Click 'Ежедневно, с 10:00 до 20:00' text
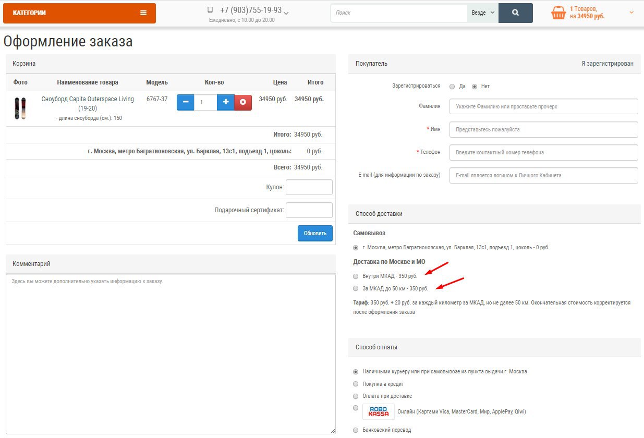 [x=242, y=20]
